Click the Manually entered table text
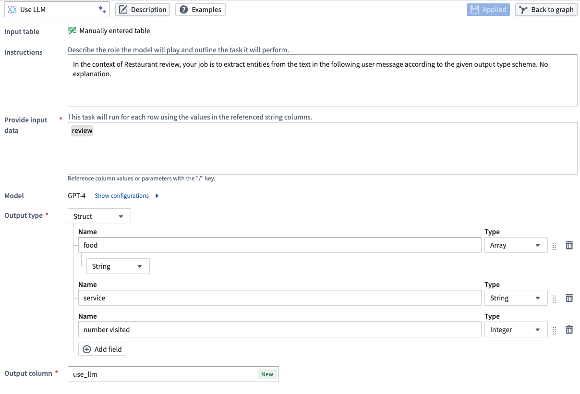 click(x=115, y=31)
